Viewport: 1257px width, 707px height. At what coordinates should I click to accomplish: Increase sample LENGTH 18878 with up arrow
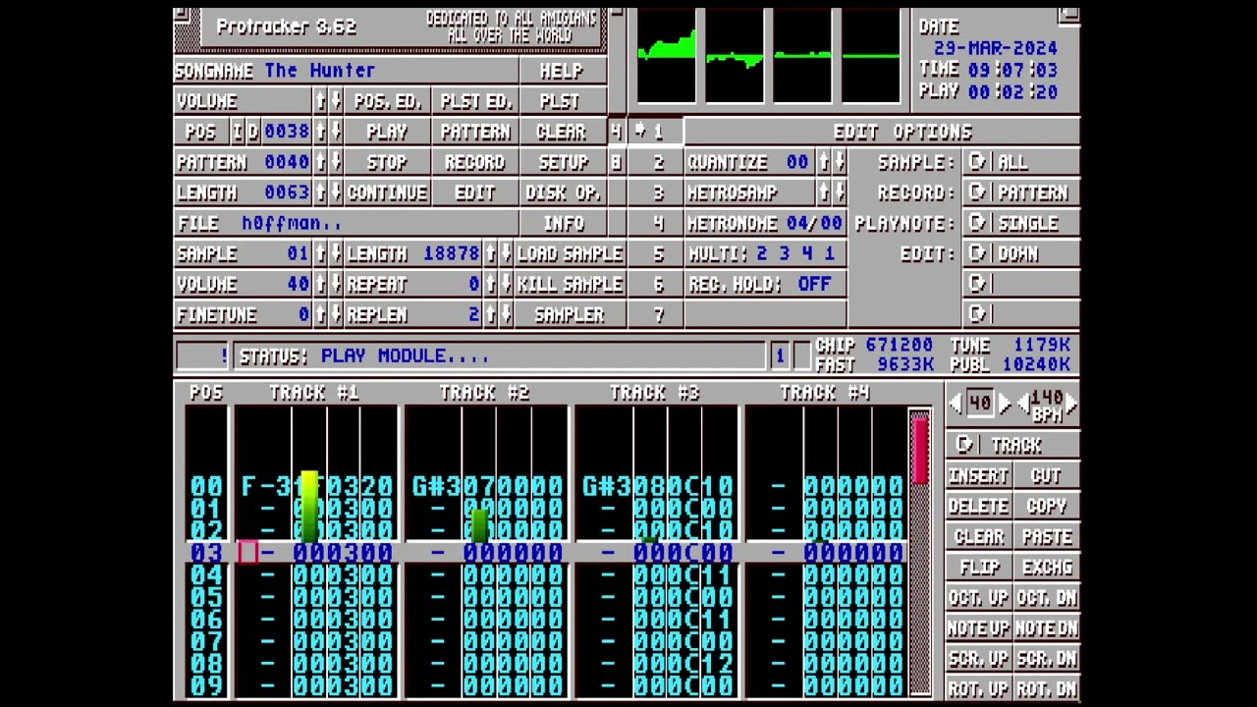click(x=491, y=253)
